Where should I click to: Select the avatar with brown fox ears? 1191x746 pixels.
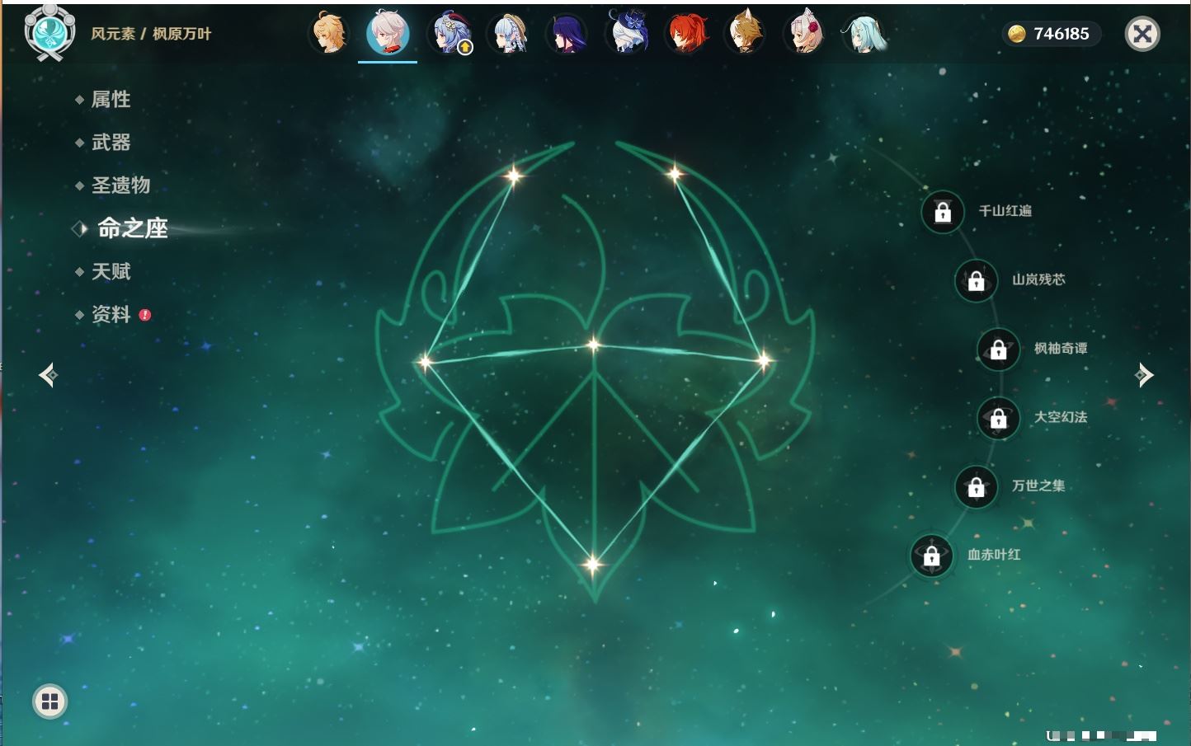(746, 34)
